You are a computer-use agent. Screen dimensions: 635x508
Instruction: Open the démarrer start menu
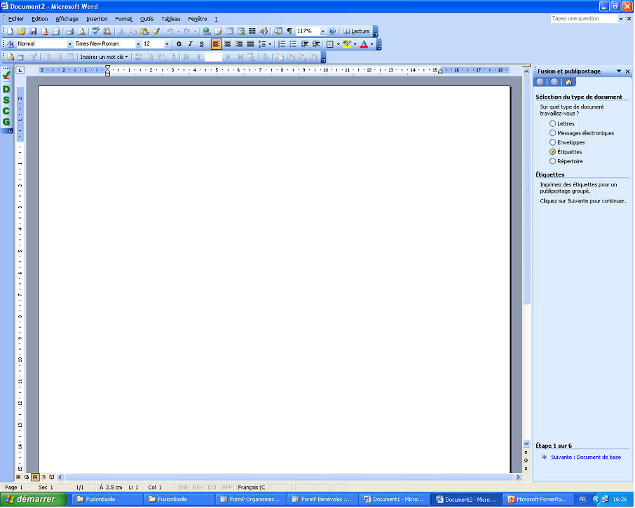[33, 500]
